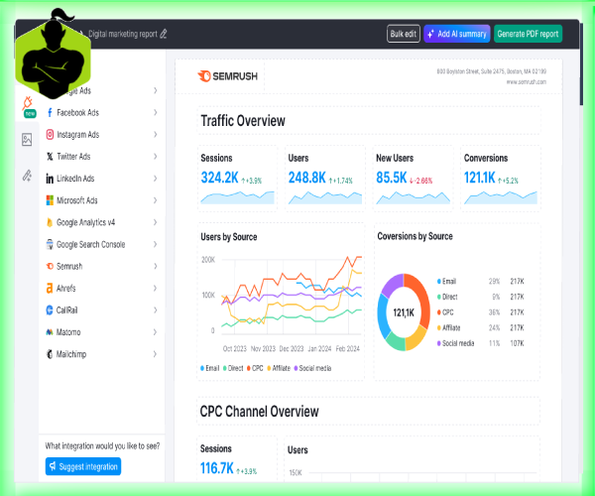Image resolution: width=595 pixels, height=496 pixels.
Task: Click the Digital marketing report title
Action: pos(123,34)
